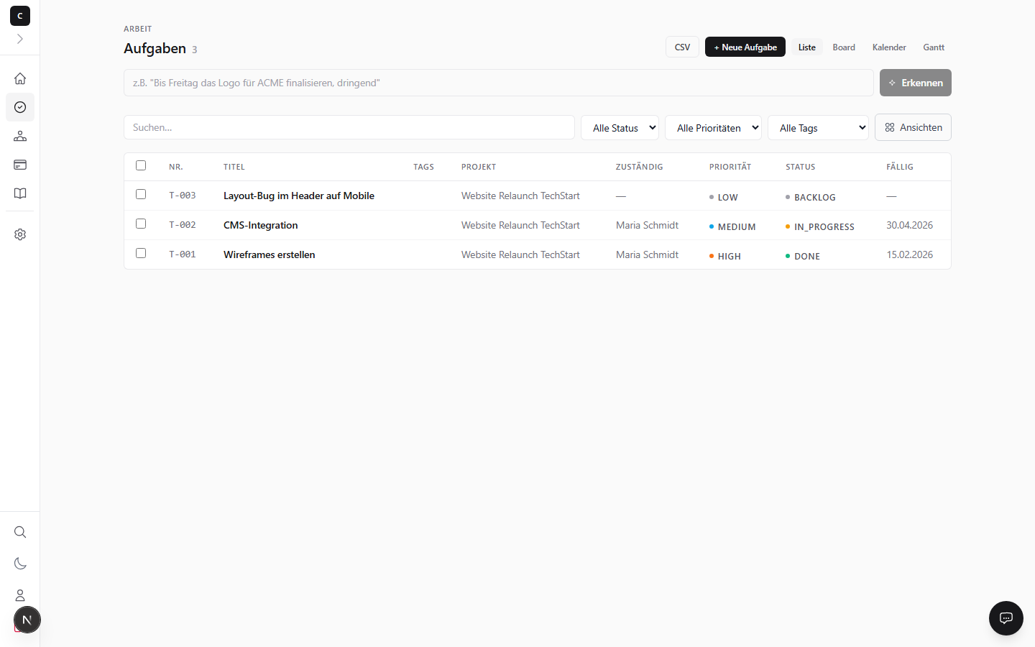Click the T-003 task number
This screenshot has width=1035, height=647.
(x=183, y=196)
